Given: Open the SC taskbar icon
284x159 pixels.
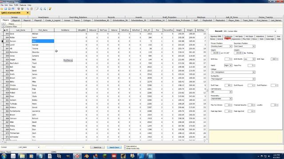Looking at the screenshot, I should (132, 156).
